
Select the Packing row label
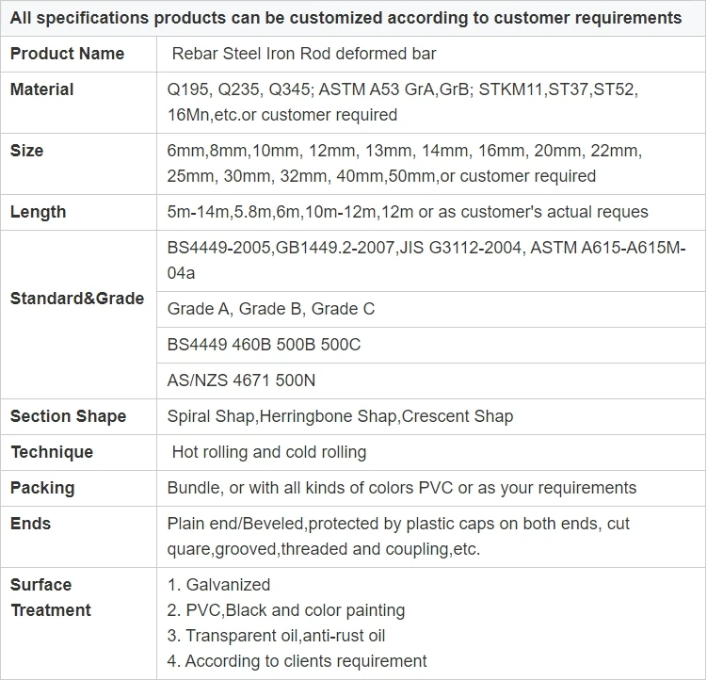(42, 488)
